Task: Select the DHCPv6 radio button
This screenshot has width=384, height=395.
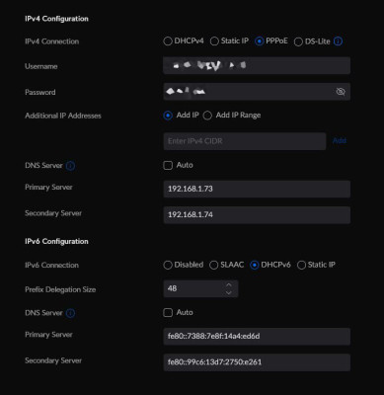Action: point(255,265)
